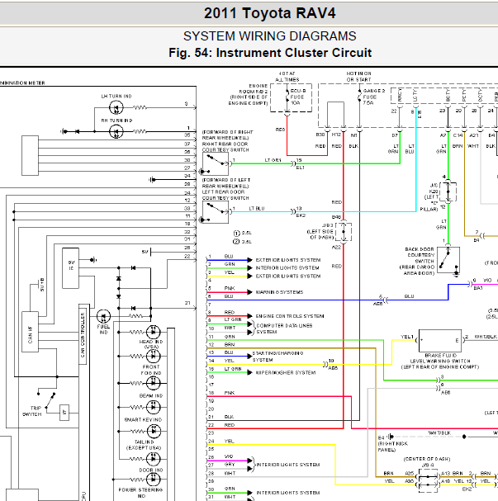Screen dimensions: 498x501
Task: Click the 'STARTING/CHARGING SYSTEM' label
Action: tap(277, 357)
